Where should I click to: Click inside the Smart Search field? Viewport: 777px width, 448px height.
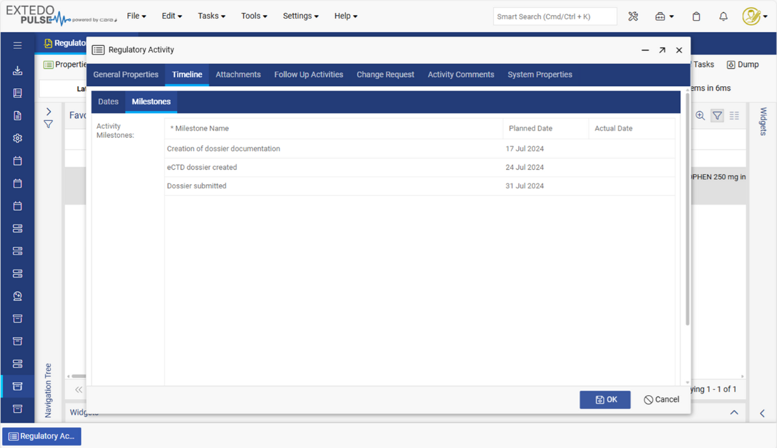tap(554, 16)
